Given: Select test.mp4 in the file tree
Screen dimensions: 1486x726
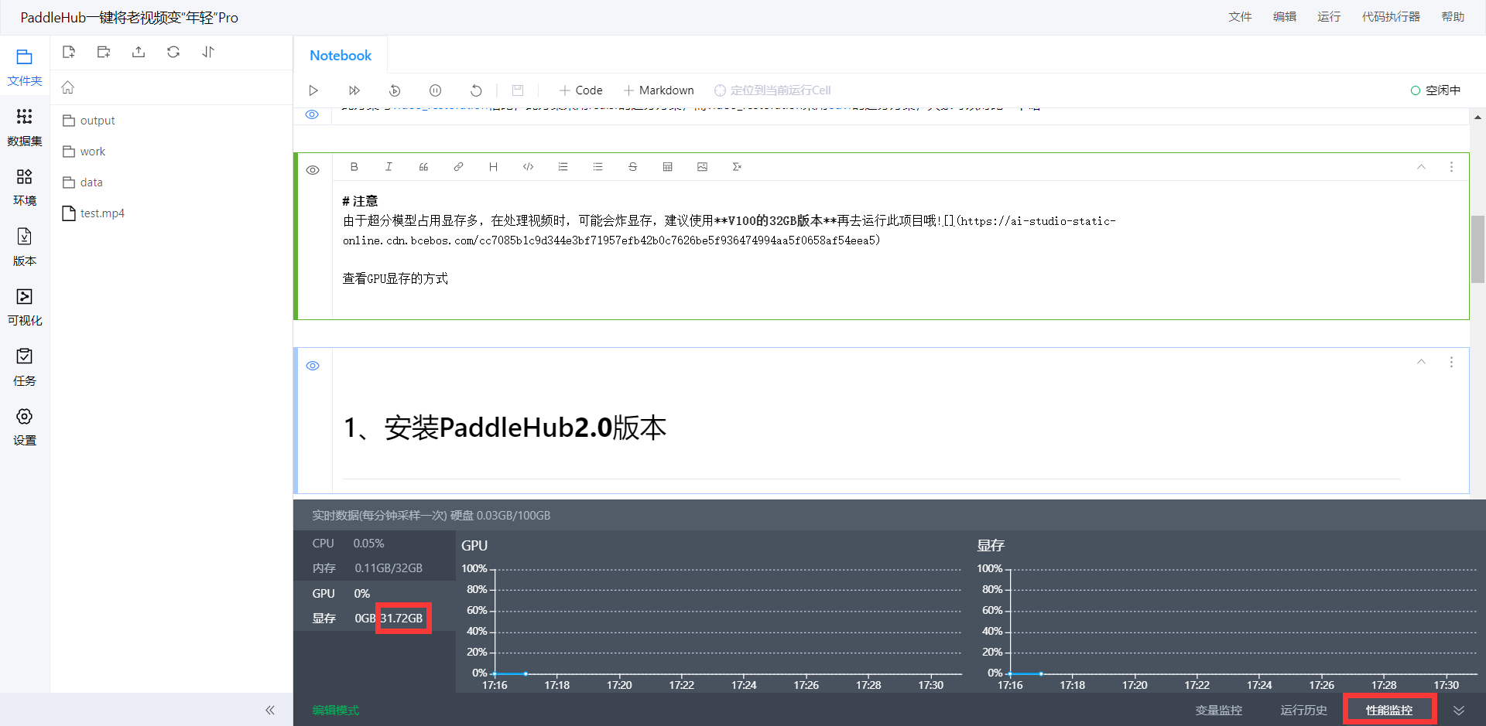Looking at the screenshot, I should click(x=101, y=213).
